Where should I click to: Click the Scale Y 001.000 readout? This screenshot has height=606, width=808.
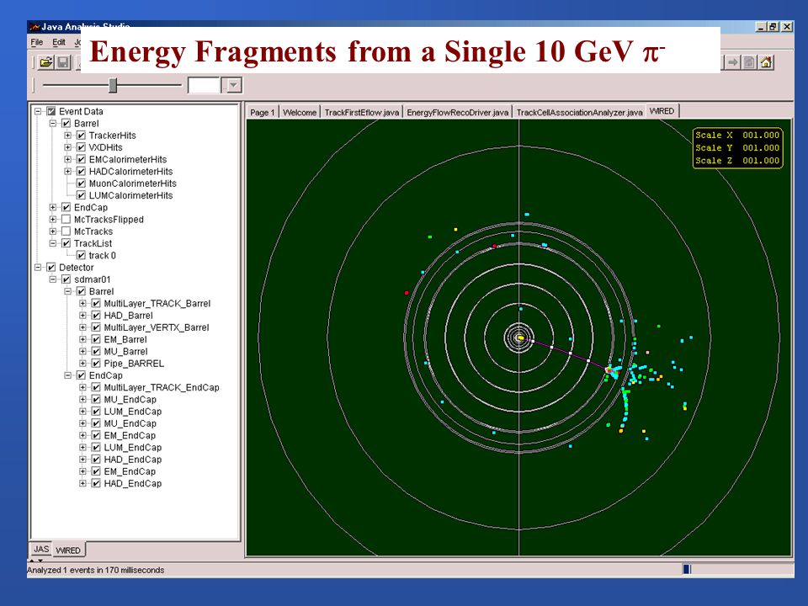click(x=737, y=148)
